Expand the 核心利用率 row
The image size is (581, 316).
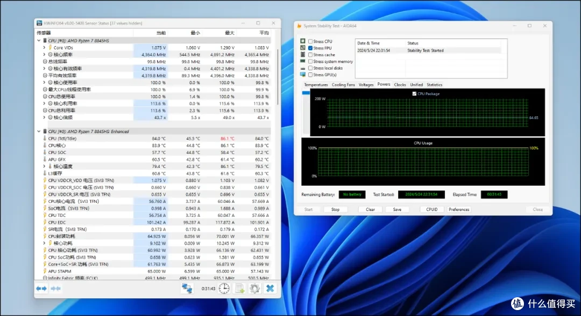click(x=44, y=104)
